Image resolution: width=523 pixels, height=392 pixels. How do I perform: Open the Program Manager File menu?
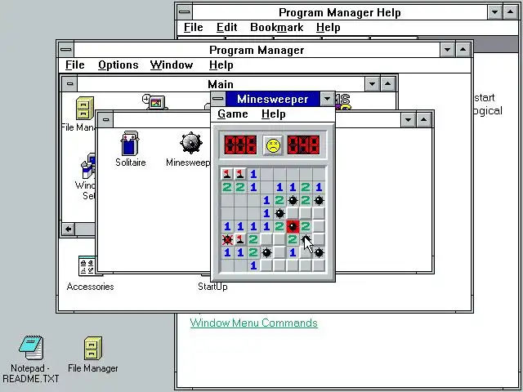pyautogui.click(x=74, y=65)
